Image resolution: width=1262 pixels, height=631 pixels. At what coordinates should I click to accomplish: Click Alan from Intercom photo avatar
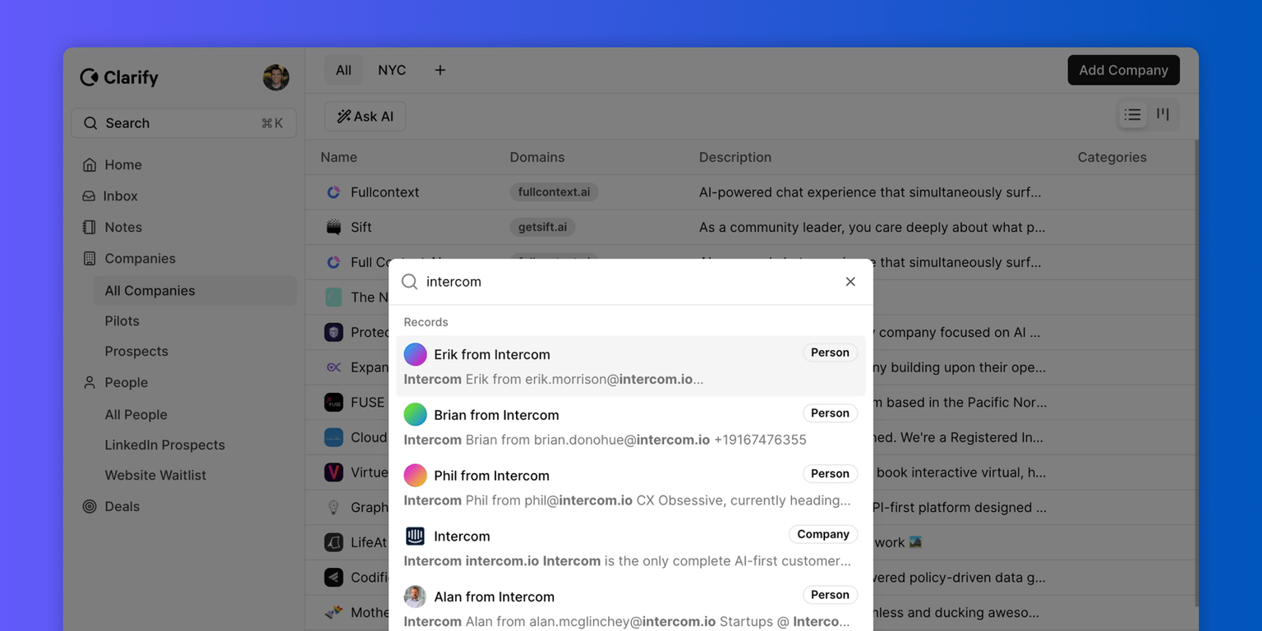coord(416,596)
